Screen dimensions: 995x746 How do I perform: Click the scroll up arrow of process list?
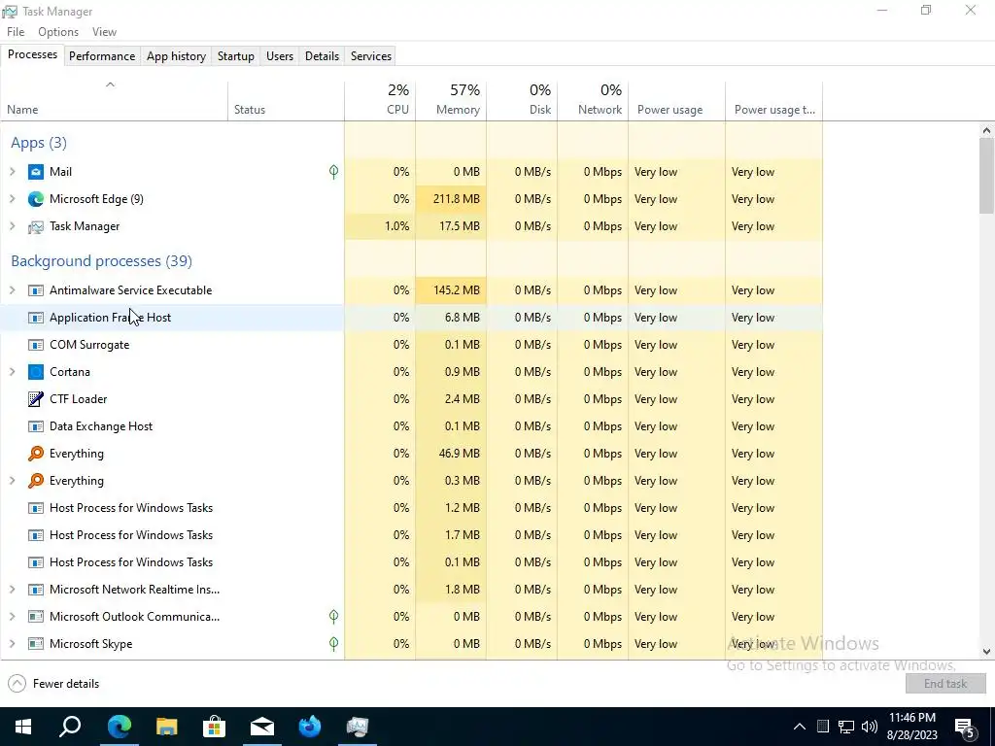986,131
